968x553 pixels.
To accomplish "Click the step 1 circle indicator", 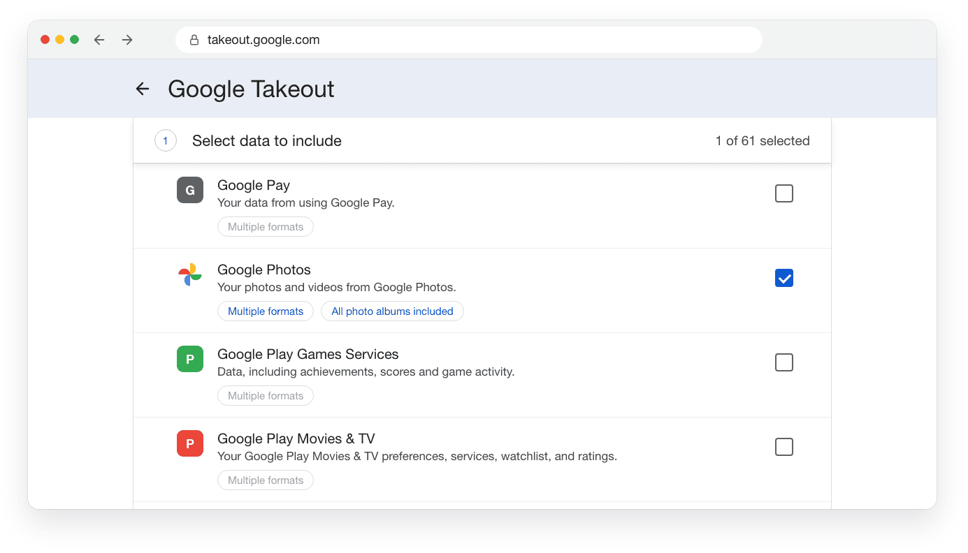I will (x=166, y=140).
